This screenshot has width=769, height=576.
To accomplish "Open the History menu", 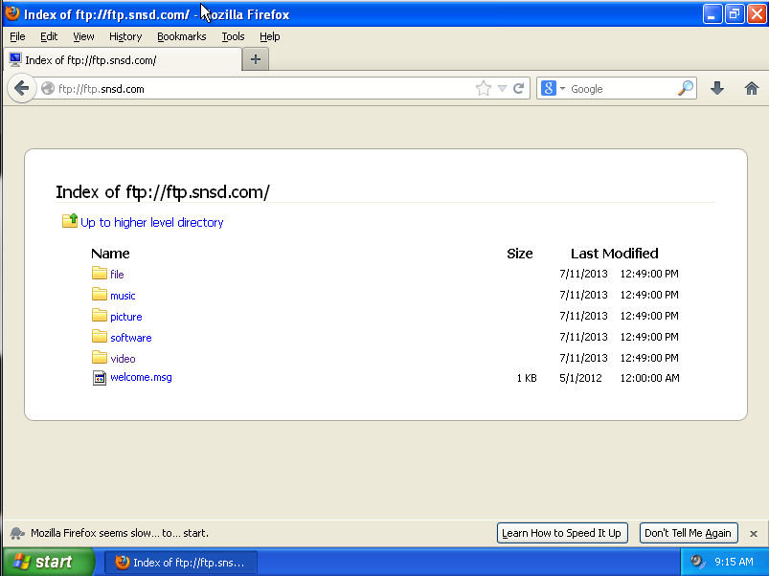I will 125,36.
